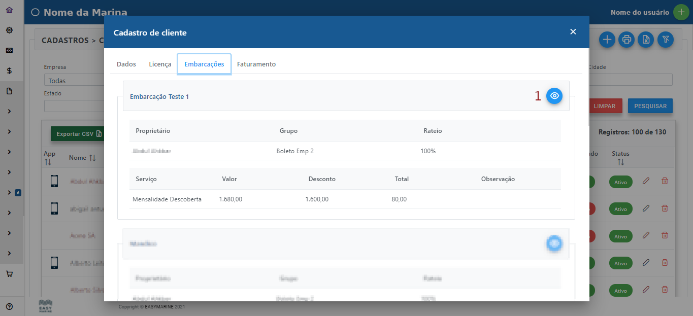Click the red LIMPAR button
Viewport: 693px width, 316px height.
click(604, 106)
